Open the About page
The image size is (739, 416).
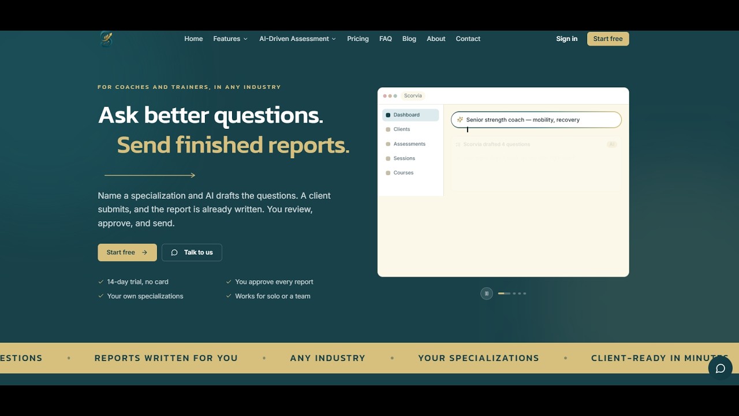coord(436,39)
